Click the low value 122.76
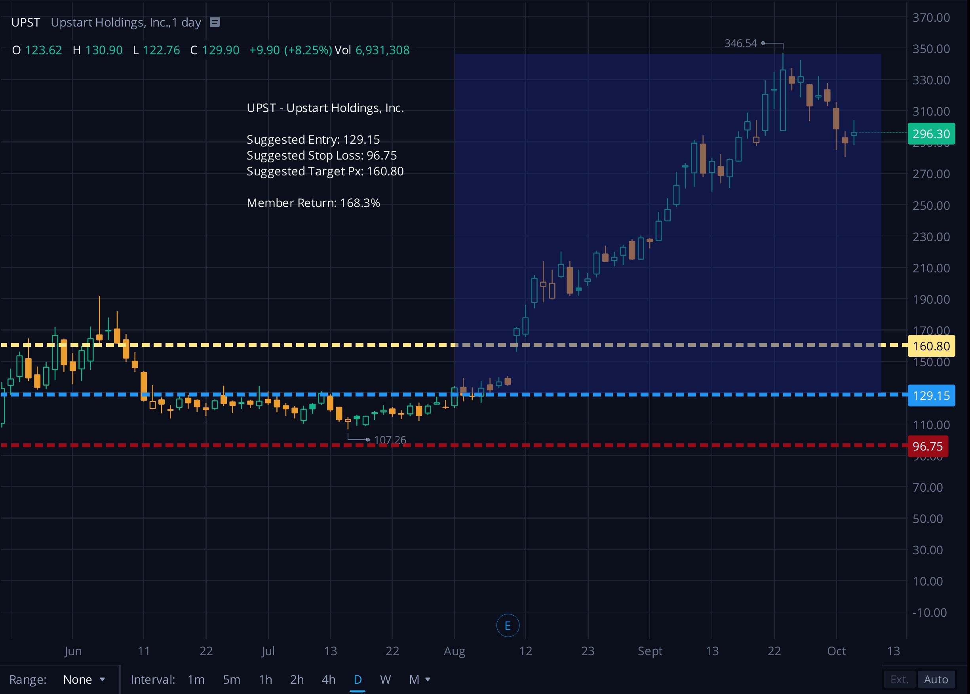The image size is (970, 694). tap(161, 50)
